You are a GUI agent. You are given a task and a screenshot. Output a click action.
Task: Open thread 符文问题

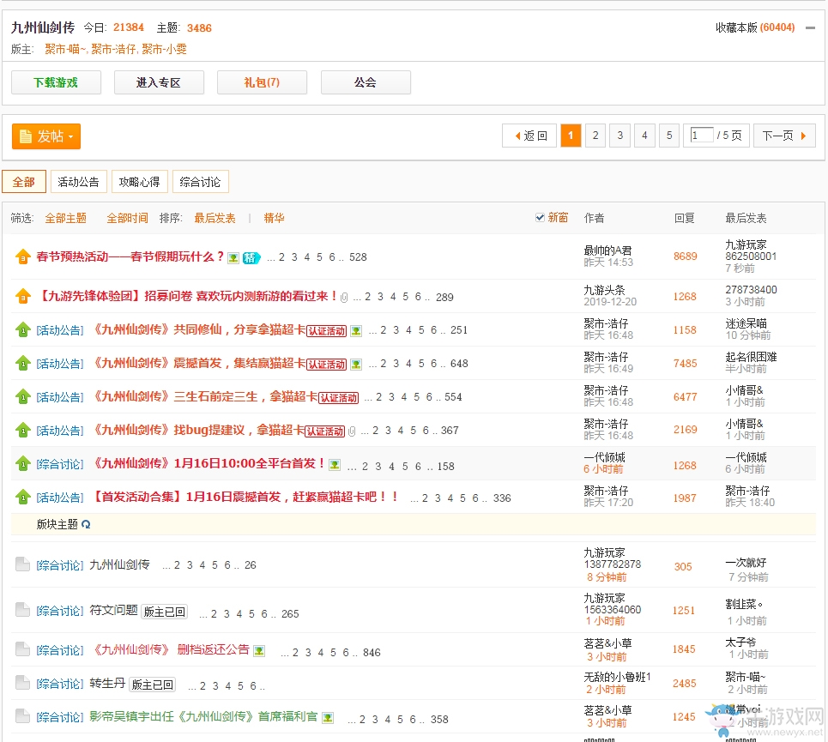113,610
